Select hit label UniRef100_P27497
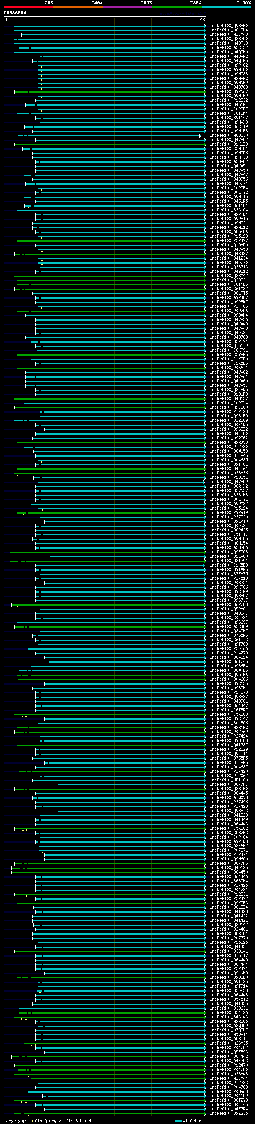The height and width of the screenshot is (1124, 255). tap(229, 240)
